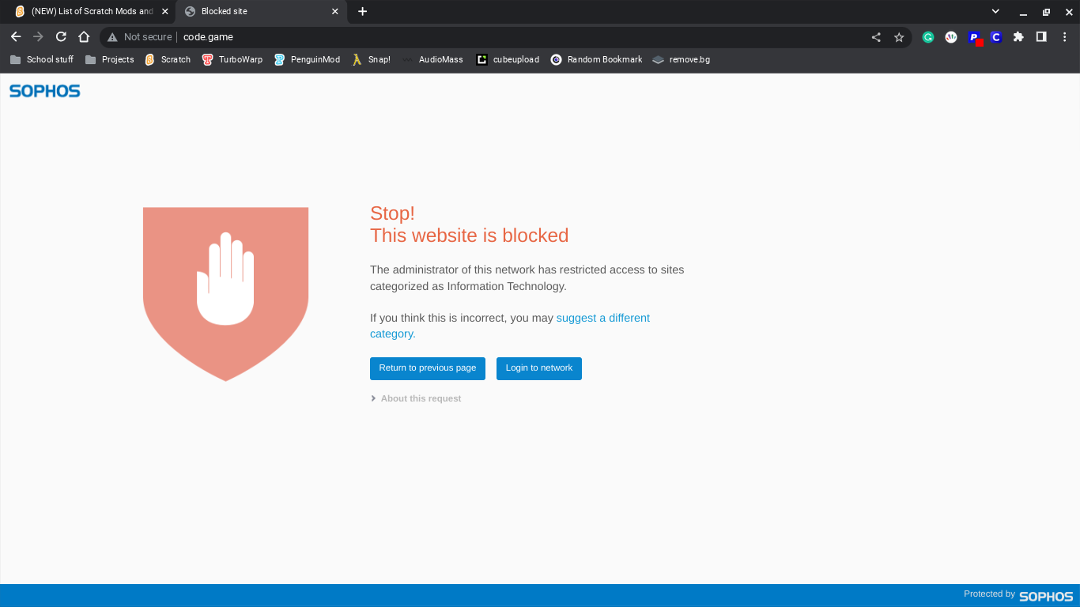Go to the browser home page
This screenshot has width=1080, height=607.
click(x=84, y=37)
